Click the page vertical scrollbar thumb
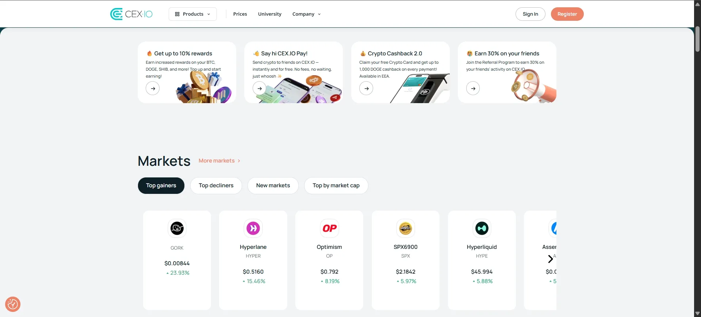 (697, 39)
